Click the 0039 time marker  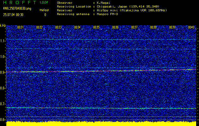tap(172, 27)
